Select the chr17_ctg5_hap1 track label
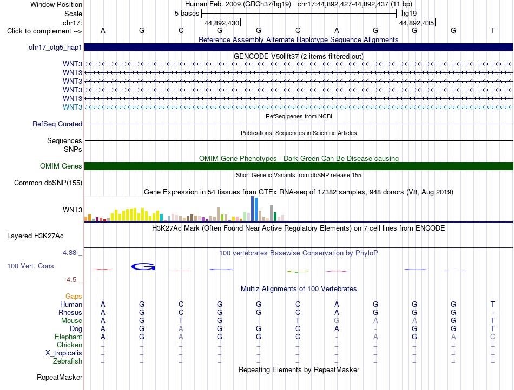The height and width of the screenshot is (390, 514). point(55,48)
